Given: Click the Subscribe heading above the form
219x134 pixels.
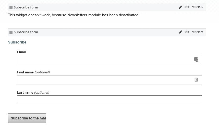Looking at the screenshot, I should (x=17, y=42).
